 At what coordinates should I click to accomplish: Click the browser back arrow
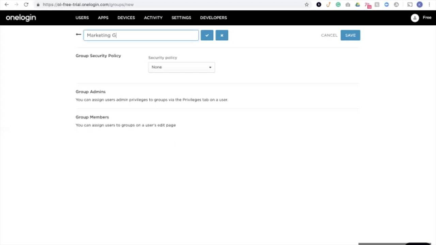coord(7,5)
